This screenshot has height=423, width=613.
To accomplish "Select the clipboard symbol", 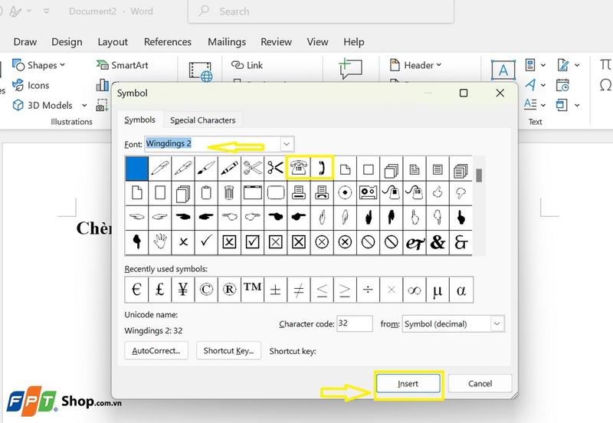I will pos(206,193).
